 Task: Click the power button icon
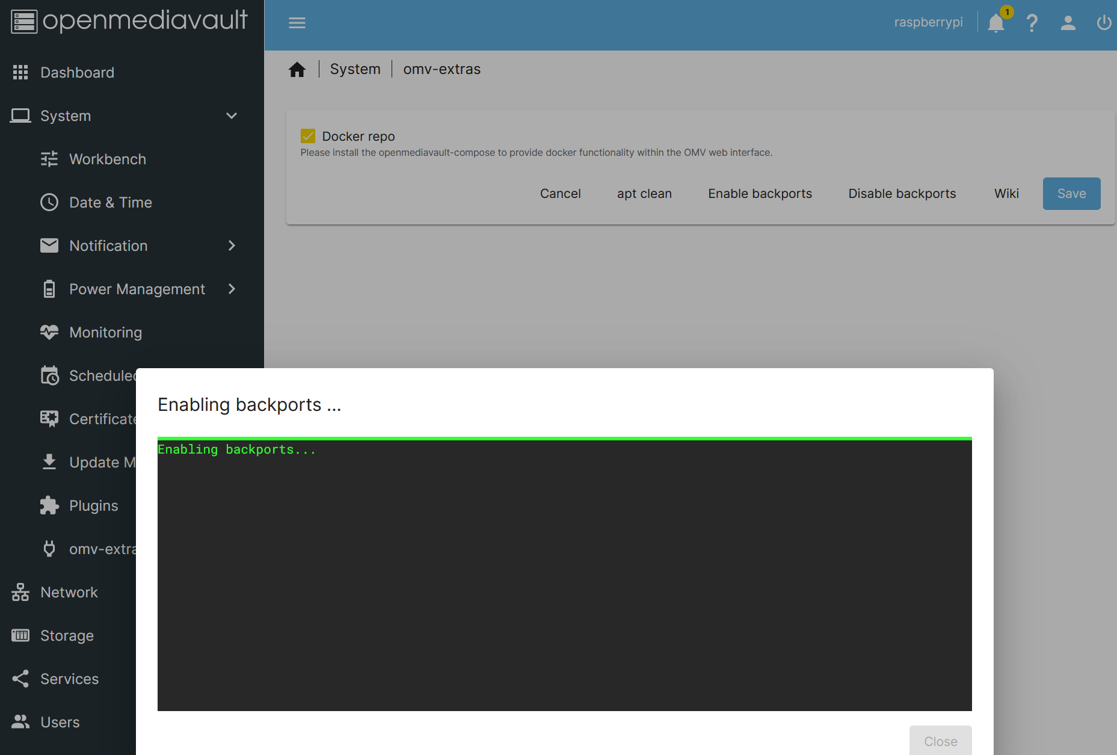tap(1104, 23)
